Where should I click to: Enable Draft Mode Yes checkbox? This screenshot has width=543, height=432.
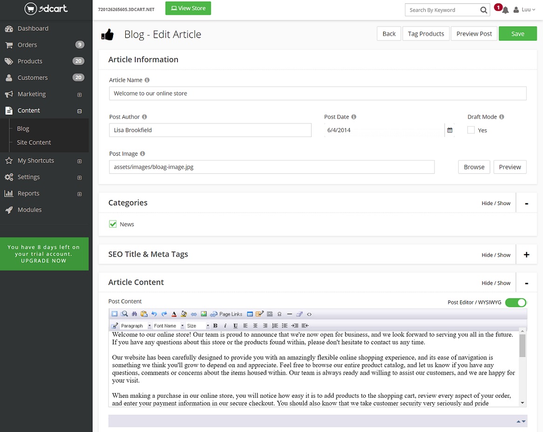[471, 130]
